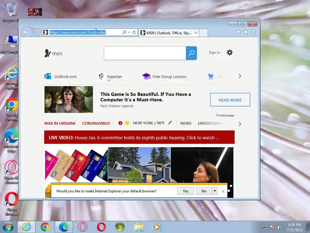Open CORONAVIRUS section
The image size is (310, 233).
96,123
